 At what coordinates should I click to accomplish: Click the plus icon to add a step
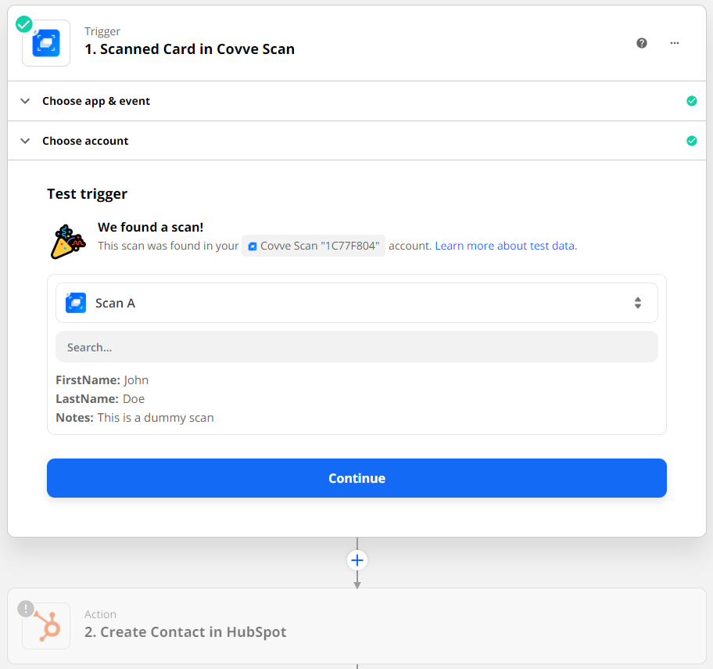click(x=357, y=560)
